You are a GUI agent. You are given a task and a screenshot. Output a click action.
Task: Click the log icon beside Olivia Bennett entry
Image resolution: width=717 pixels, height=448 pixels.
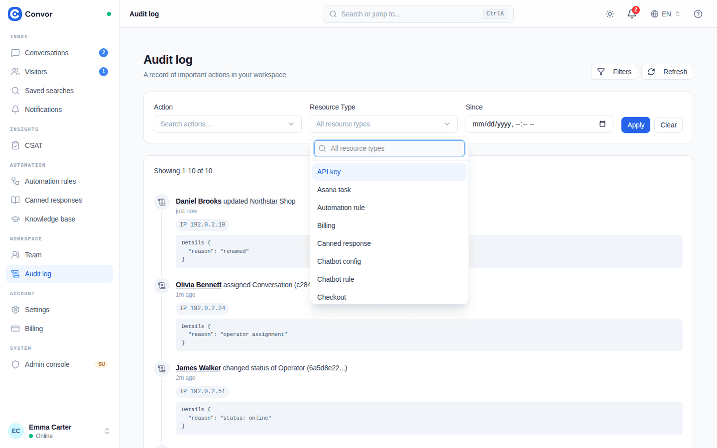click(162, 286)
